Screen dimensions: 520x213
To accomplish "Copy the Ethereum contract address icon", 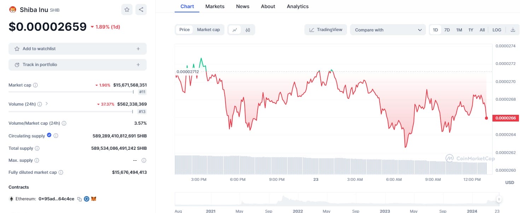I will [80, 199].
